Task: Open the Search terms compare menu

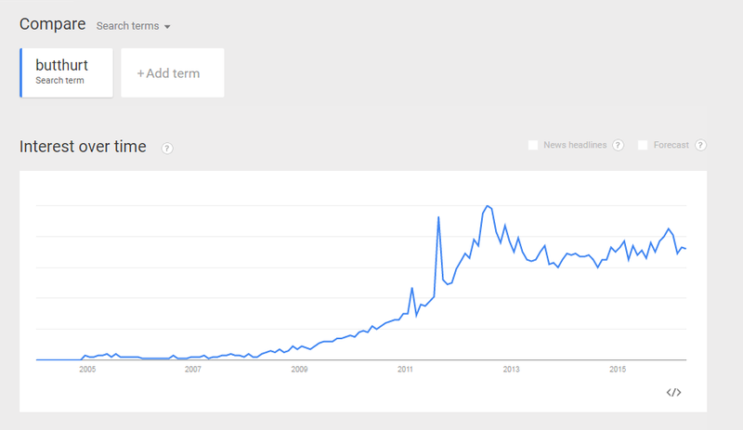Action: 133,26
